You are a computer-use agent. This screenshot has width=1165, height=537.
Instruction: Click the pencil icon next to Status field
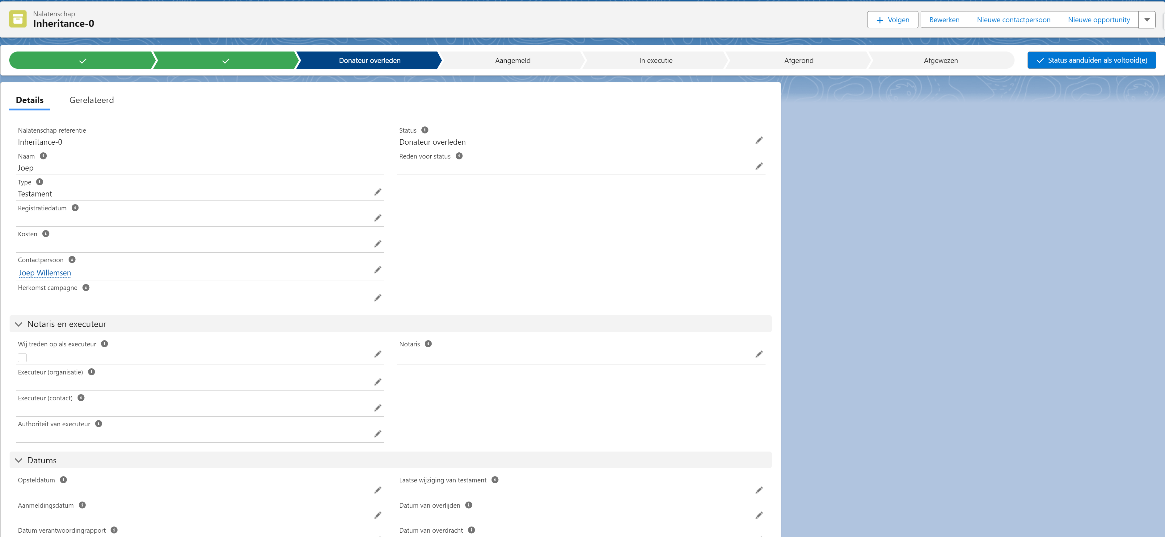point(758,140)
